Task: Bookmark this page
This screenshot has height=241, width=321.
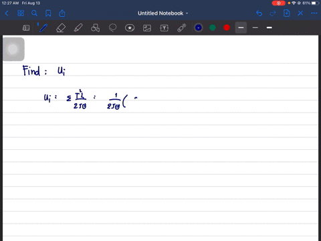Action: click(48, 13)
